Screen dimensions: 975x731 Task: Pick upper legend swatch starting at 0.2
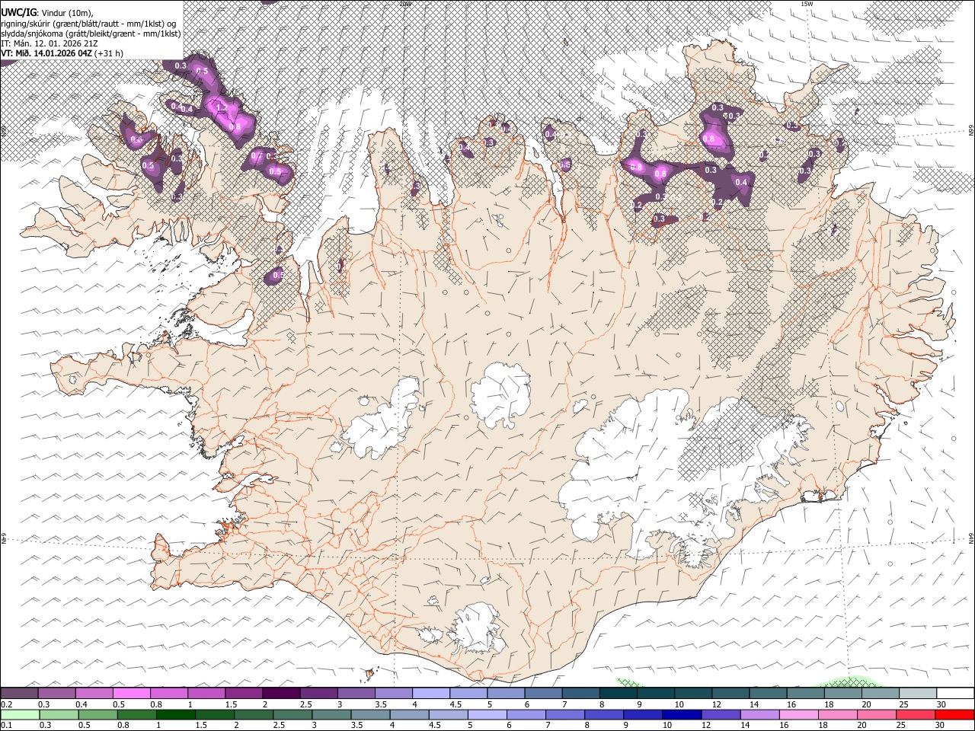[19, 693]
